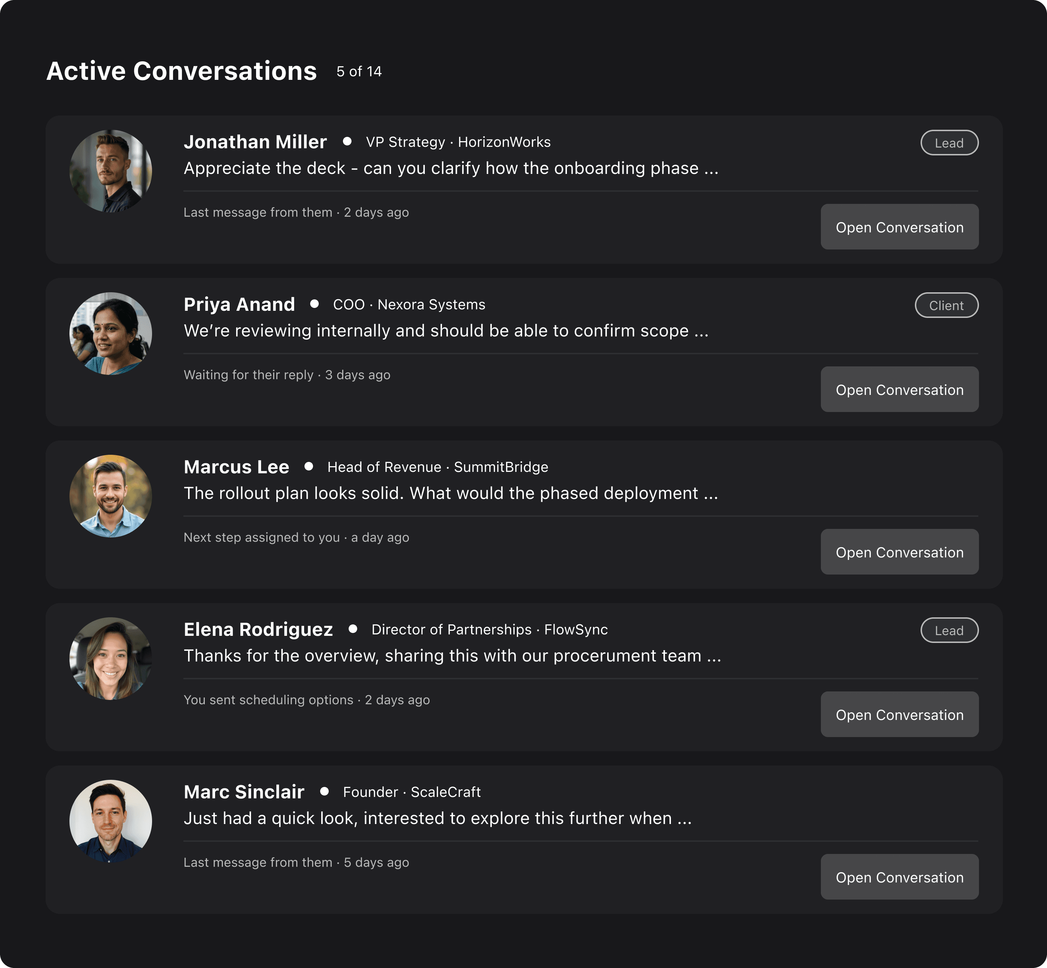This screenshot has height=968, width=1047.
Task: Click the status dot beside Marc Sinclair
Action: (x=324, y=791)
